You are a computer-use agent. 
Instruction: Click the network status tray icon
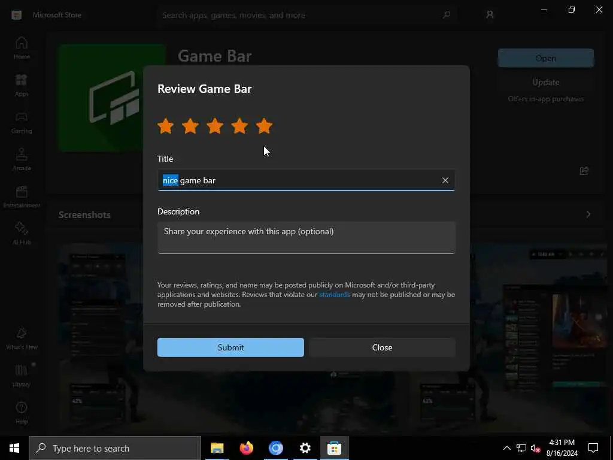521,448
